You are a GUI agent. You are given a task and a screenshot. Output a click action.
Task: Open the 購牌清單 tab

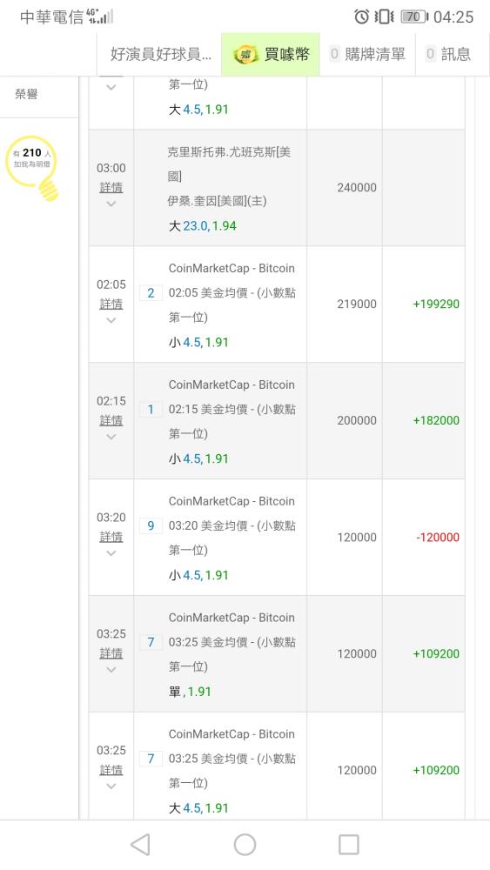tap(367, 54)
